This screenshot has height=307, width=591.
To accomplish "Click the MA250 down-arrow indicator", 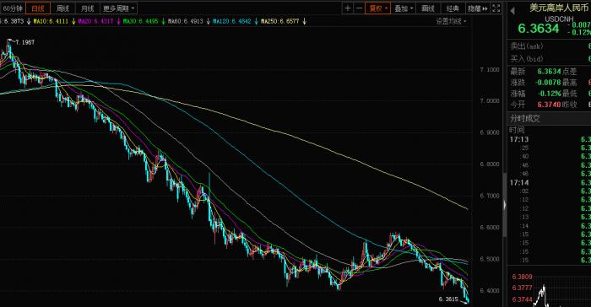I will click(x=304, y=21).
